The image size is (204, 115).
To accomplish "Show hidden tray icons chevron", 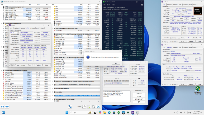I will pyautogui.click(x=174, y=113).
